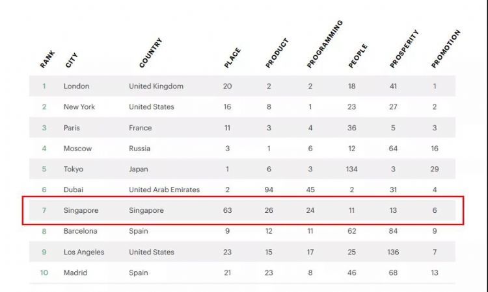Open the Los Angeles city entry

pyautogui.click(x=83, y=252)
